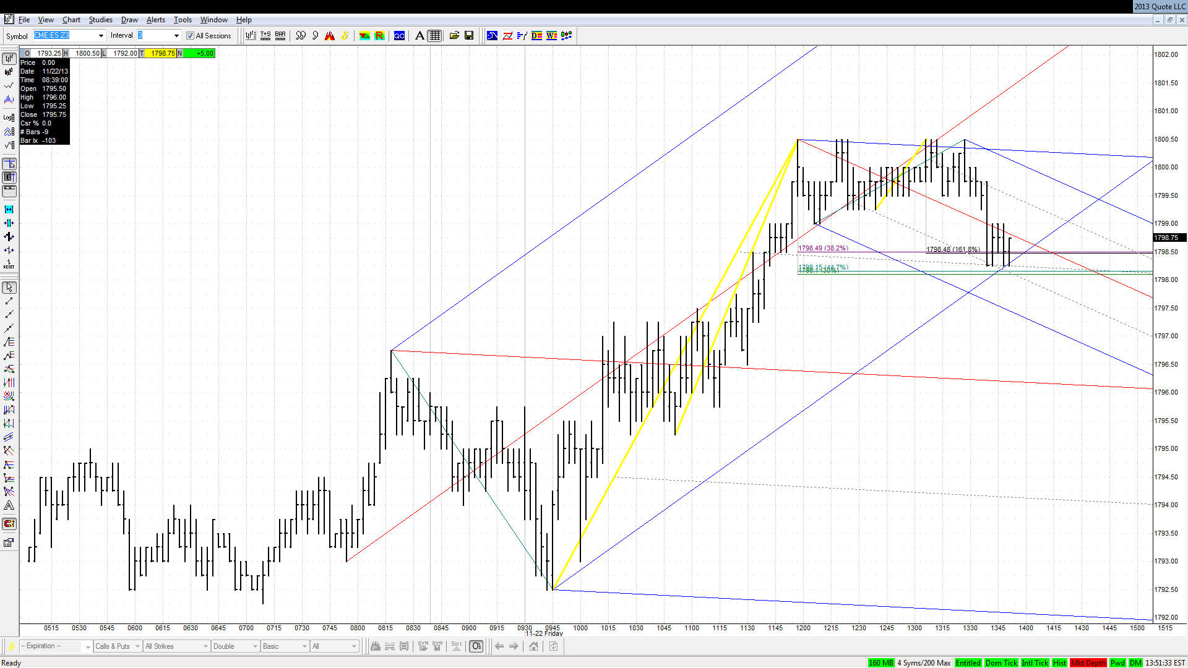The image size is (1188, 668).
Task: Click the Dom Tick status indicator
Action: pos(1001,662)
